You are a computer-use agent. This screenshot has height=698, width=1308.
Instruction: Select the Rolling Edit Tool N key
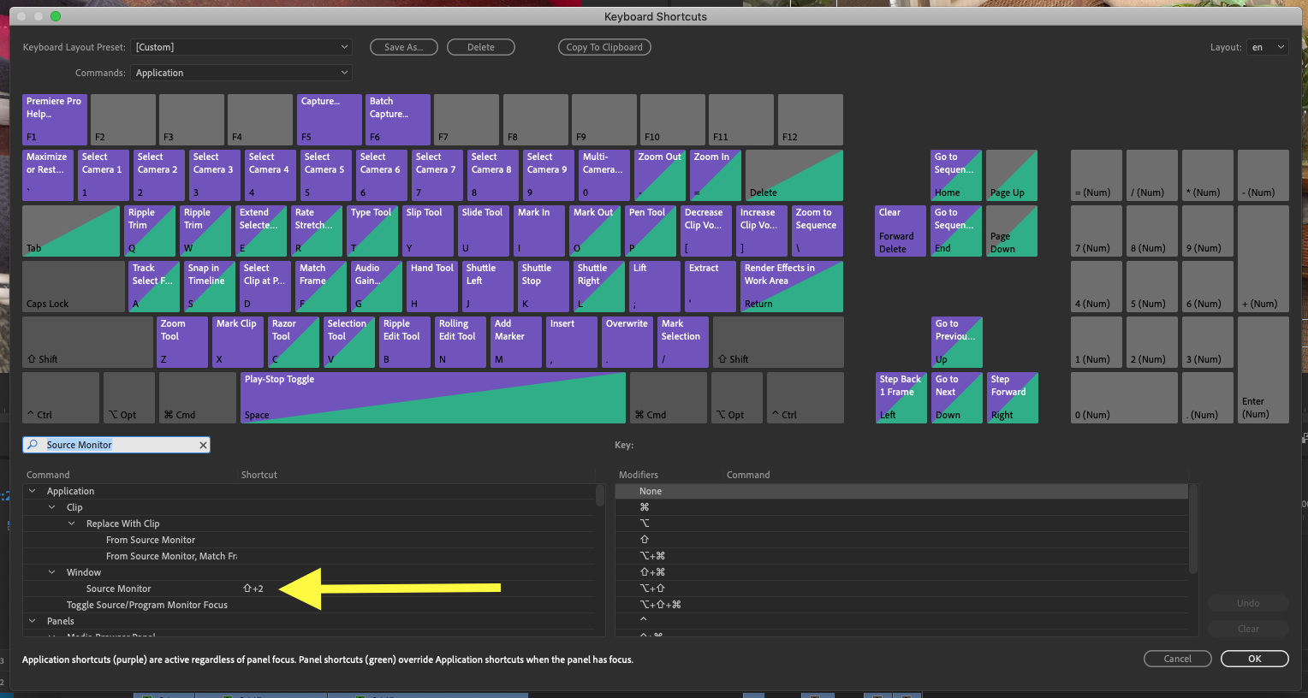pos(461,342)
